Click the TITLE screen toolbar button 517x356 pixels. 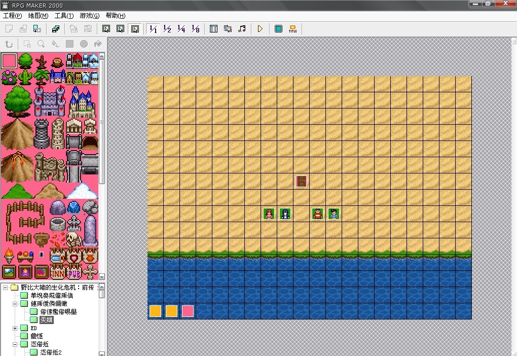point(292,29)
